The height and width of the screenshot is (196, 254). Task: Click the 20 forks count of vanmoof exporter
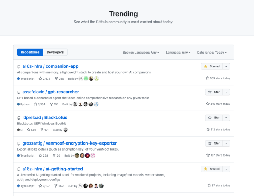click(x=56, y=155)
